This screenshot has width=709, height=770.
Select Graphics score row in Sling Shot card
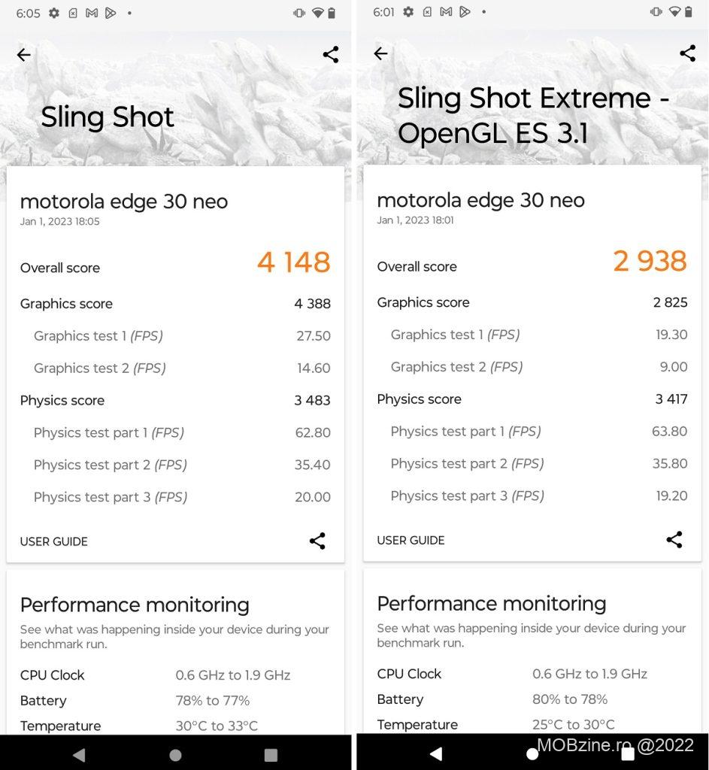174,304
